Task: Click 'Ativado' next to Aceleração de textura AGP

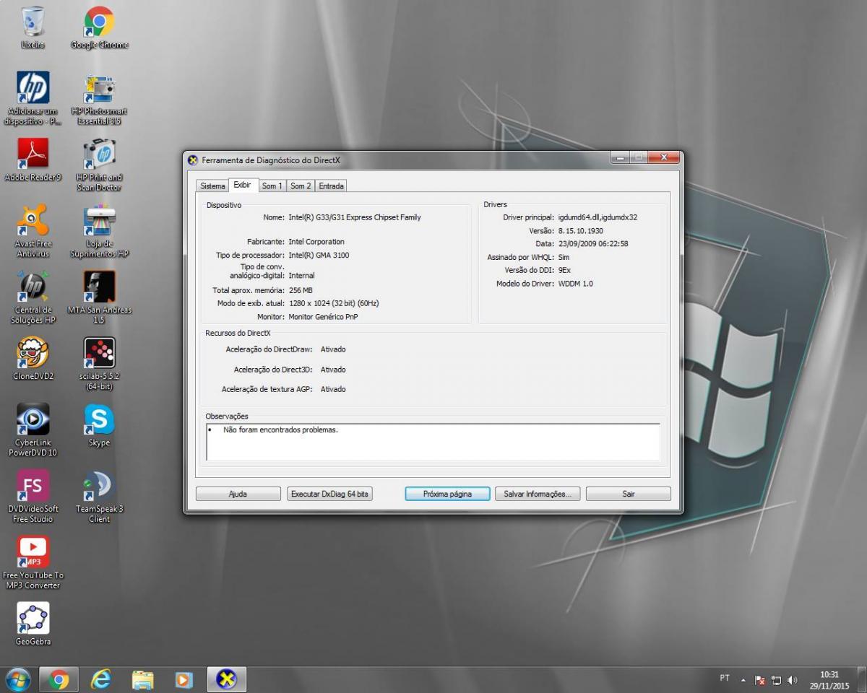Action: (333, 389)
